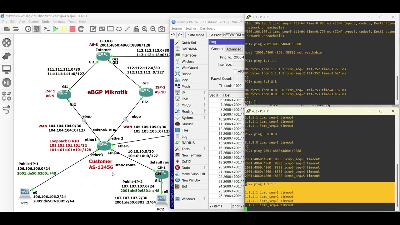
Task: Zoom out on GNS3 topology
Action: 153,29
